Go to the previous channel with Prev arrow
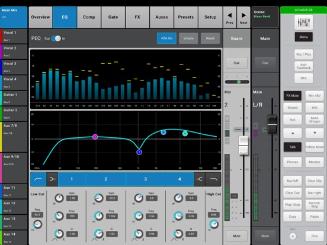 (x=230, y=17)
